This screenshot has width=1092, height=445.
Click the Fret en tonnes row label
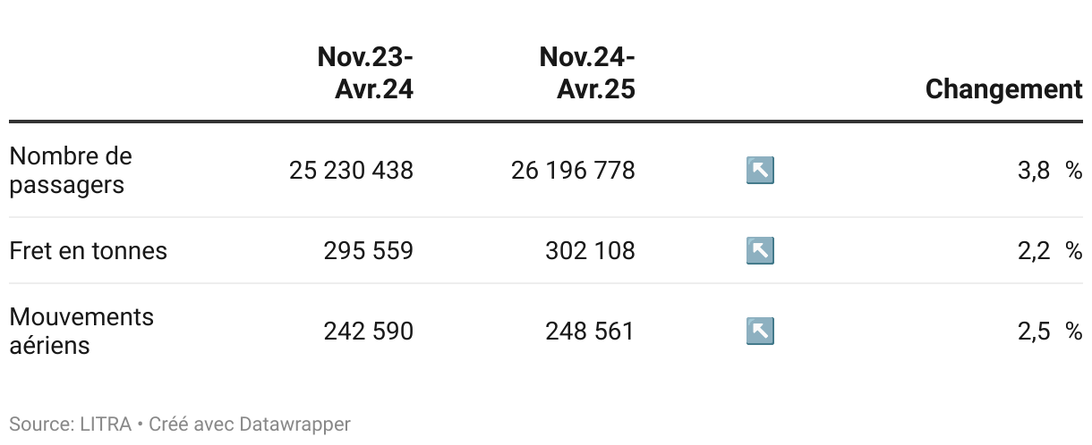88,250
